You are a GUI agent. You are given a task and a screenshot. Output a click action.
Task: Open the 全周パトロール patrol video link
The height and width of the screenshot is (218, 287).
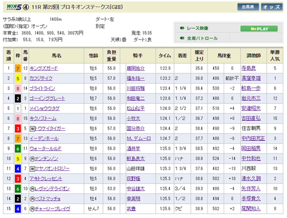[202, 38]
